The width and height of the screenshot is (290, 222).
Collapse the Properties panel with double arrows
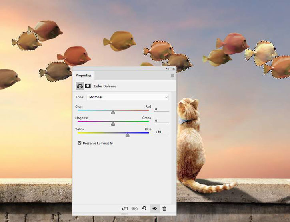coord(167,69)
